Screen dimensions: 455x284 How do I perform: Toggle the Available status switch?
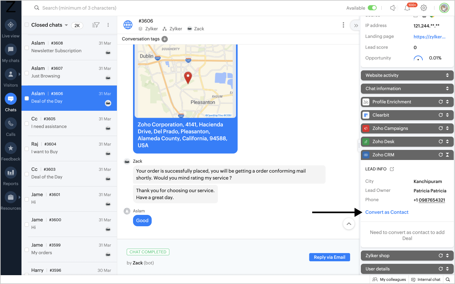pos(372,8)
